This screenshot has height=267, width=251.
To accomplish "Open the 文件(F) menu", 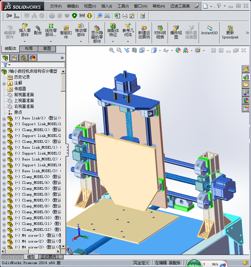I will click(56, 6).
